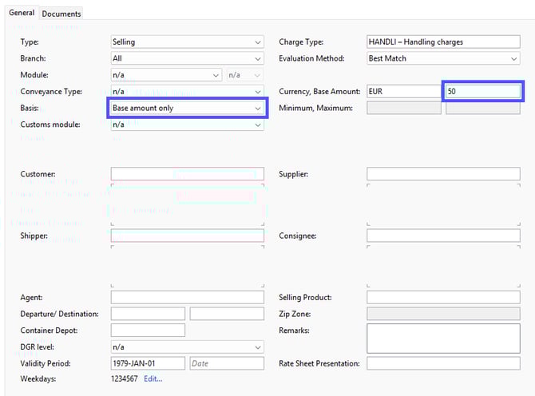Select the Supplier input field
Screen dimensions: 535x396
[443, 174]
